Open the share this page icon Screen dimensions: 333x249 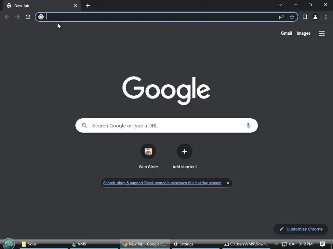(x=282, y=17)
